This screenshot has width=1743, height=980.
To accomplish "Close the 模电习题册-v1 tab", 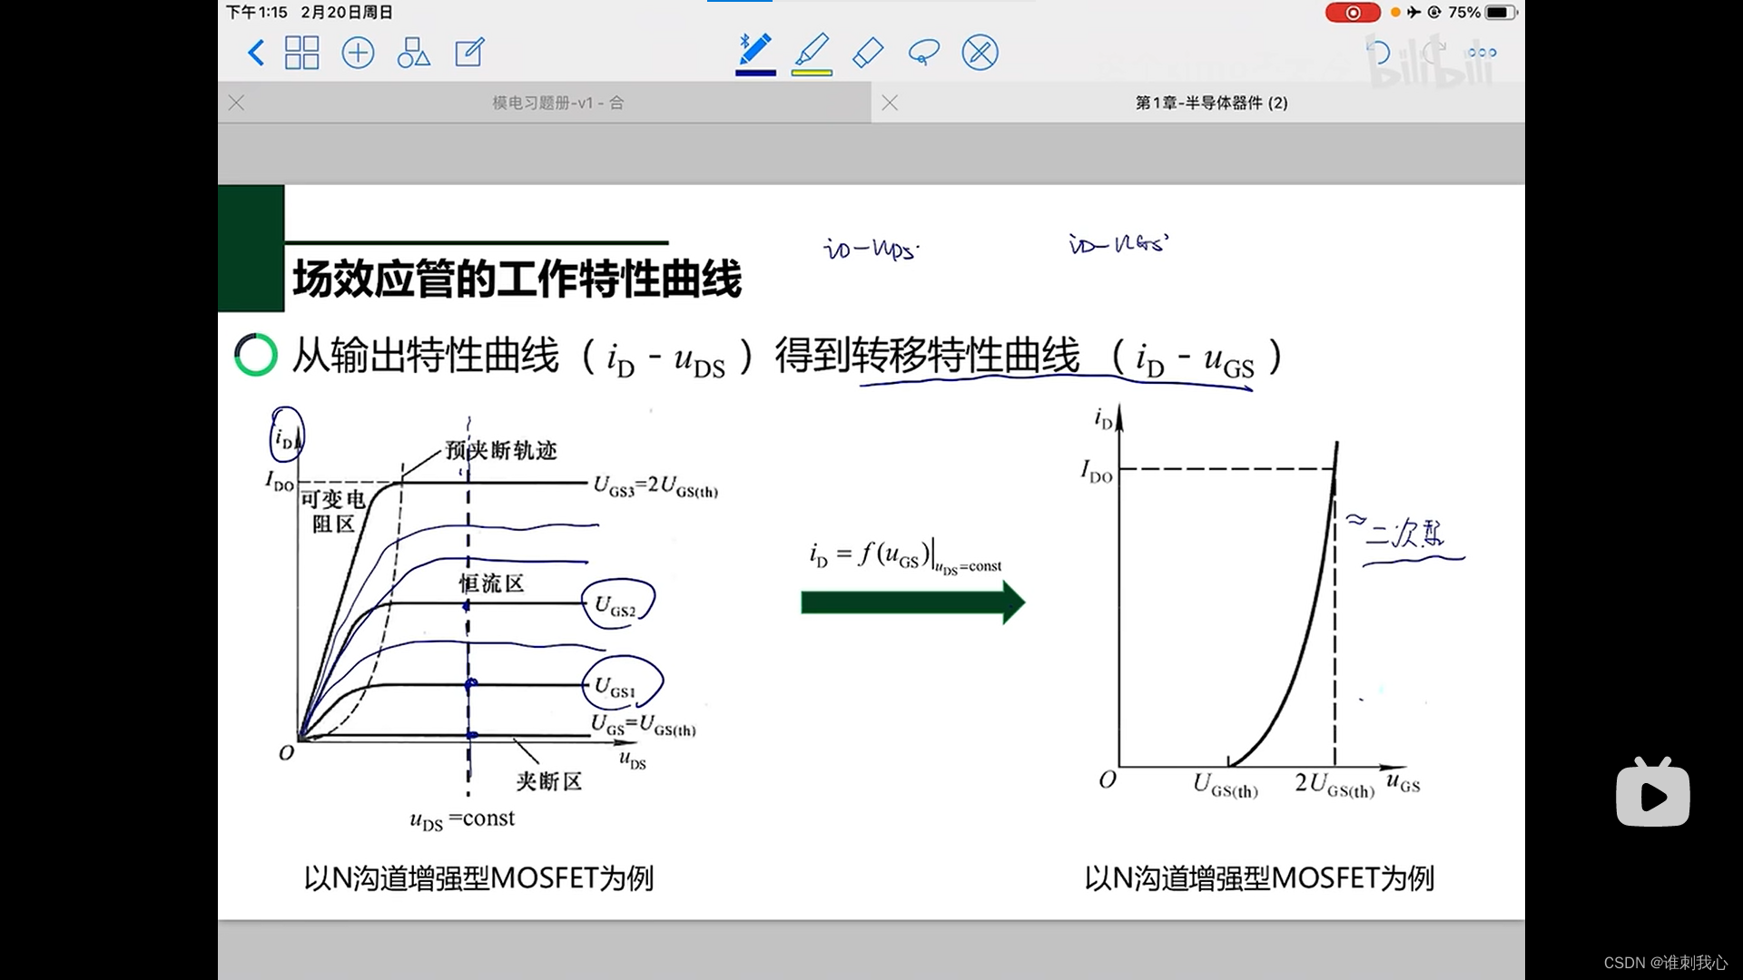I will [x=237, y=103].
